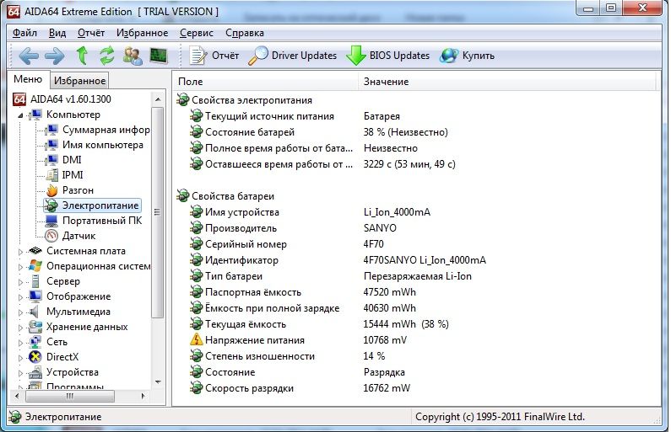
Task: Open the Справка menu
Action: (x=245, y=33)
